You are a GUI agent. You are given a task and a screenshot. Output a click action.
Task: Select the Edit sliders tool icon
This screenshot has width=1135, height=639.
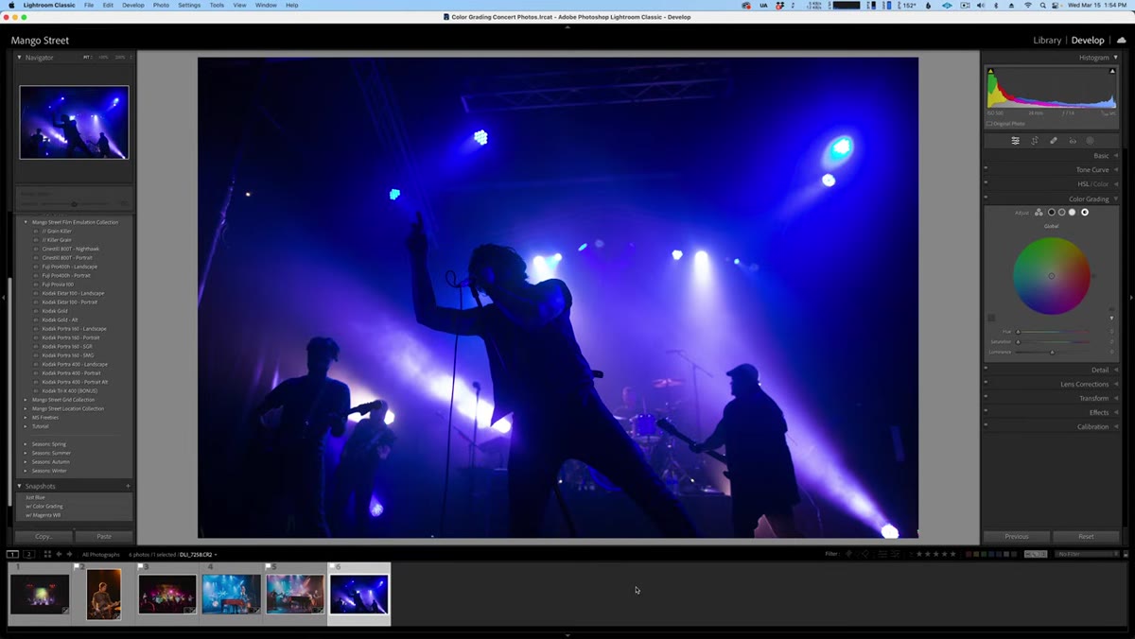[x=1015, y=141]
